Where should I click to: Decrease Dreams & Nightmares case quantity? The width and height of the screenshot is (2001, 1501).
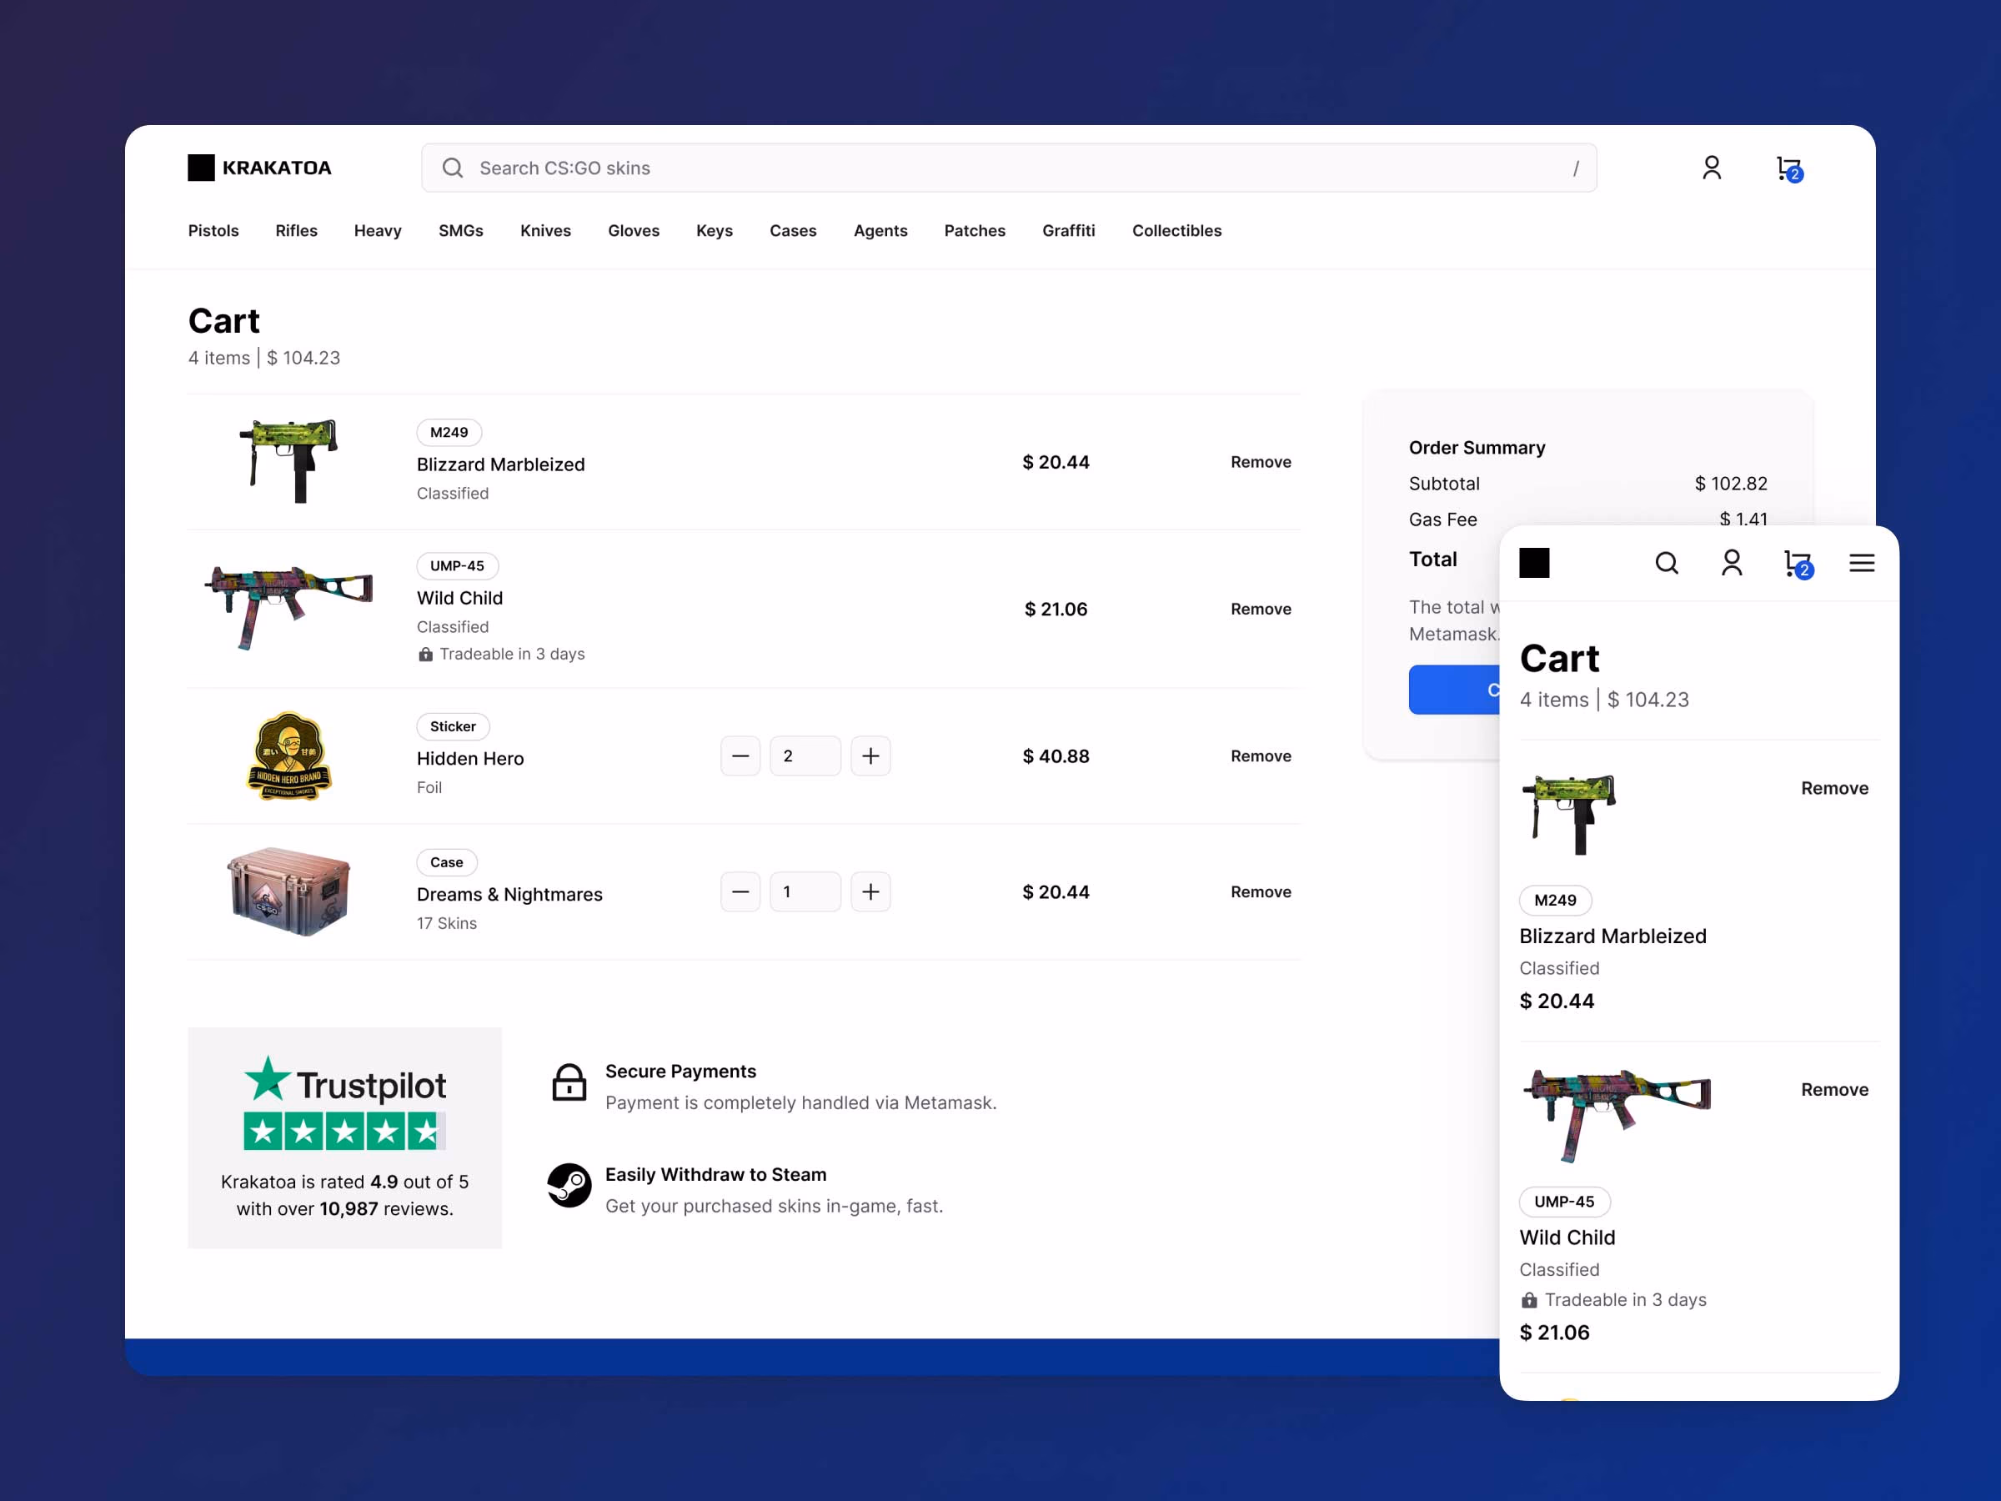click(x=740, y=891)
